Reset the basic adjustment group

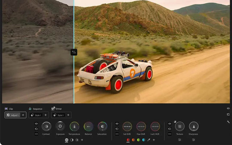[x=36, y=129]
